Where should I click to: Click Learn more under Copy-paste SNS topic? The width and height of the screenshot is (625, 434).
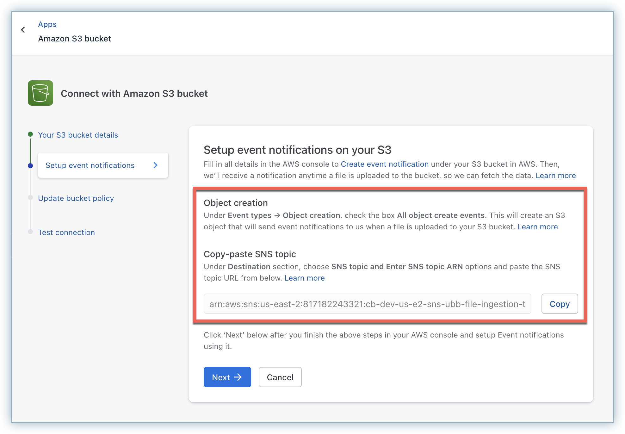[304, 278]
